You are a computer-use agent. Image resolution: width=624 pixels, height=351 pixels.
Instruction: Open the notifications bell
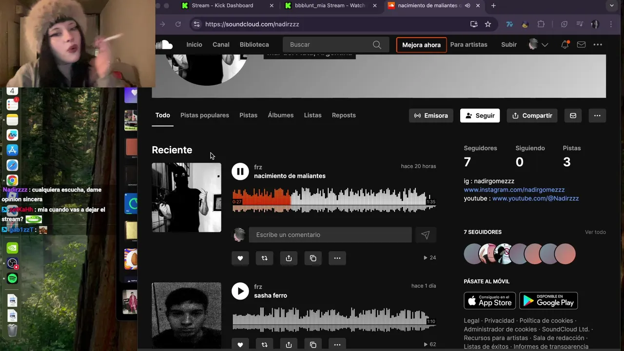pyautogui.click(x=565, y=44)
